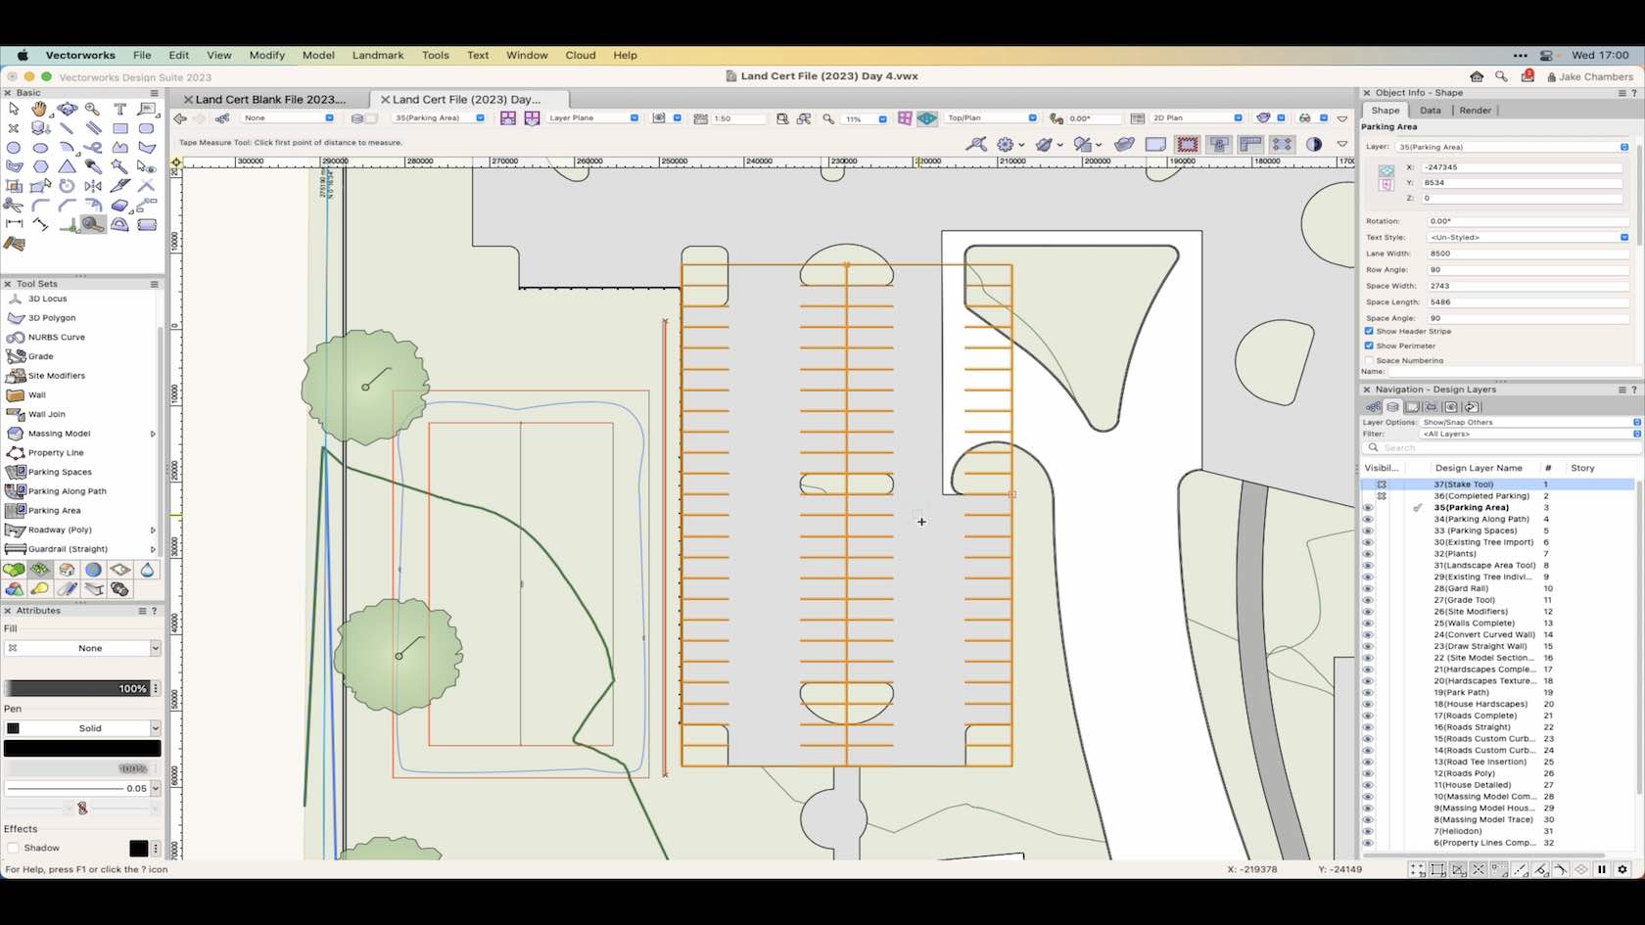Hide the 32(Plants) layer eye icon
The image size is (1645, 925).
1368,554
